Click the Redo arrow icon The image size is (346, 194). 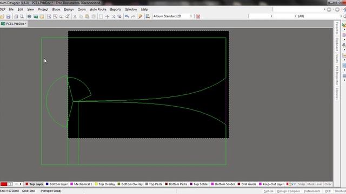pos(133,17)
